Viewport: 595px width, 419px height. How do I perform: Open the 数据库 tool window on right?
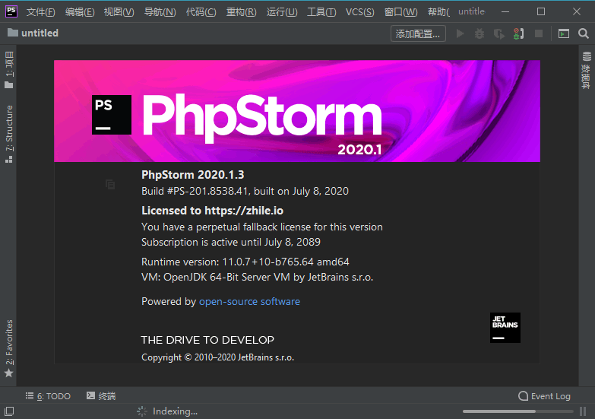coord(587,70)
